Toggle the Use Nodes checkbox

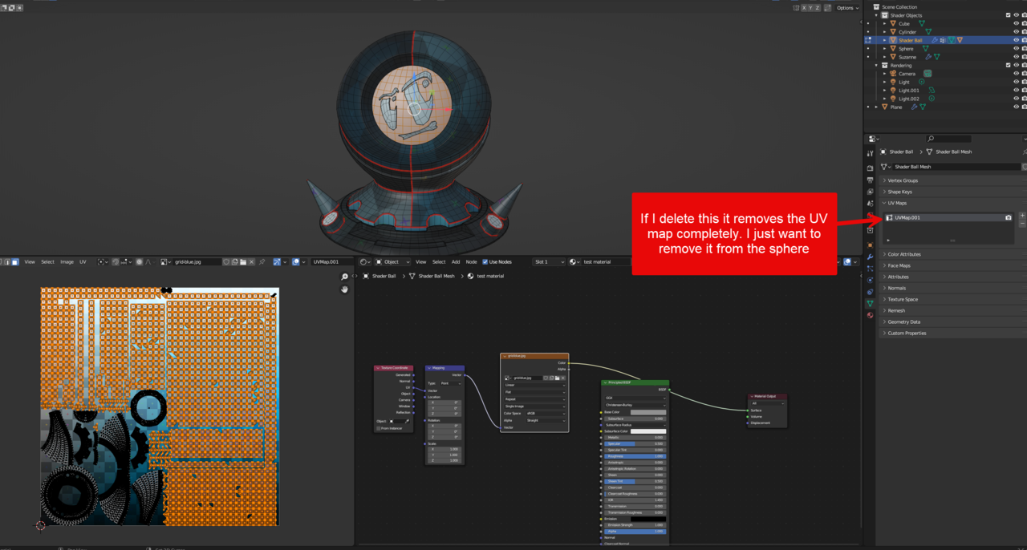coord(485,262)
